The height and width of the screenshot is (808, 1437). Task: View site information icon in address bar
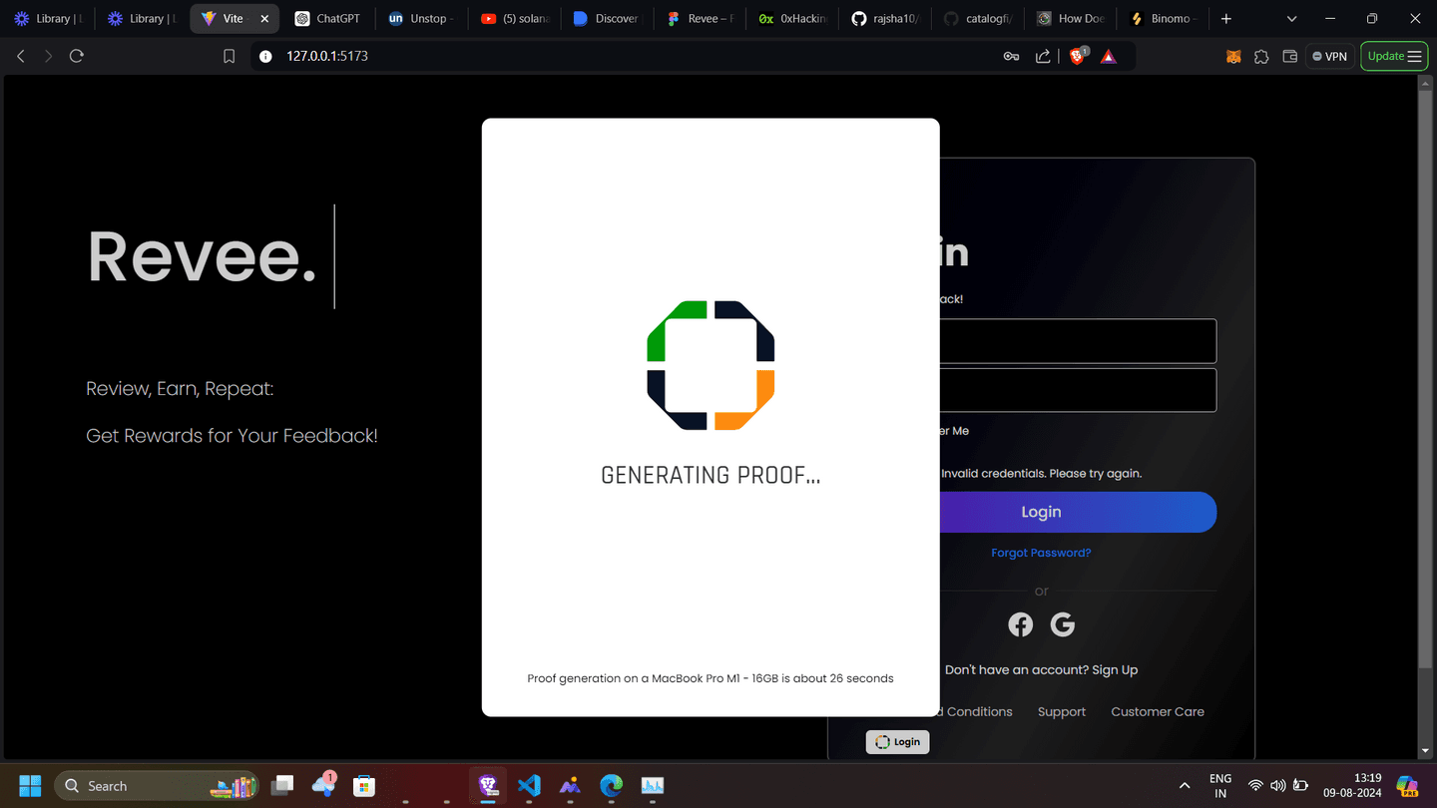click(x=265, y=57)
